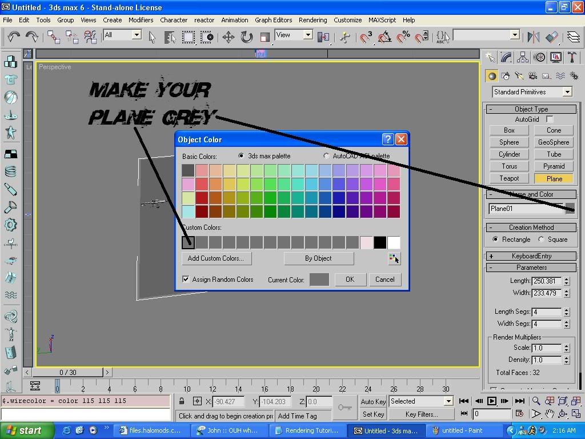Select the 3ds max palette radio button
Screen dimensions: 585x439
[242, 155]
